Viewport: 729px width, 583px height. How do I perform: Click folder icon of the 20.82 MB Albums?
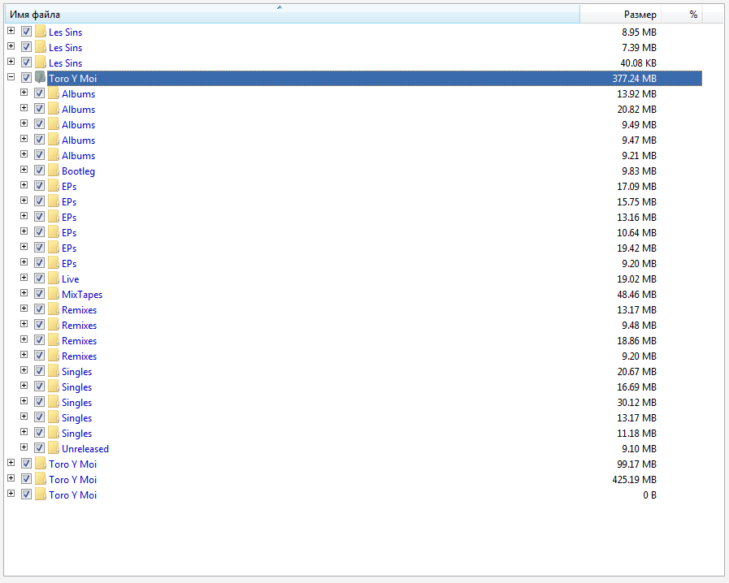coord(54,110)
